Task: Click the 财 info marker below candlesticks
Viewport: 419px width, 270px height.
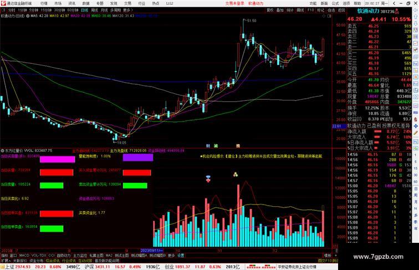Action: [208, 146]
